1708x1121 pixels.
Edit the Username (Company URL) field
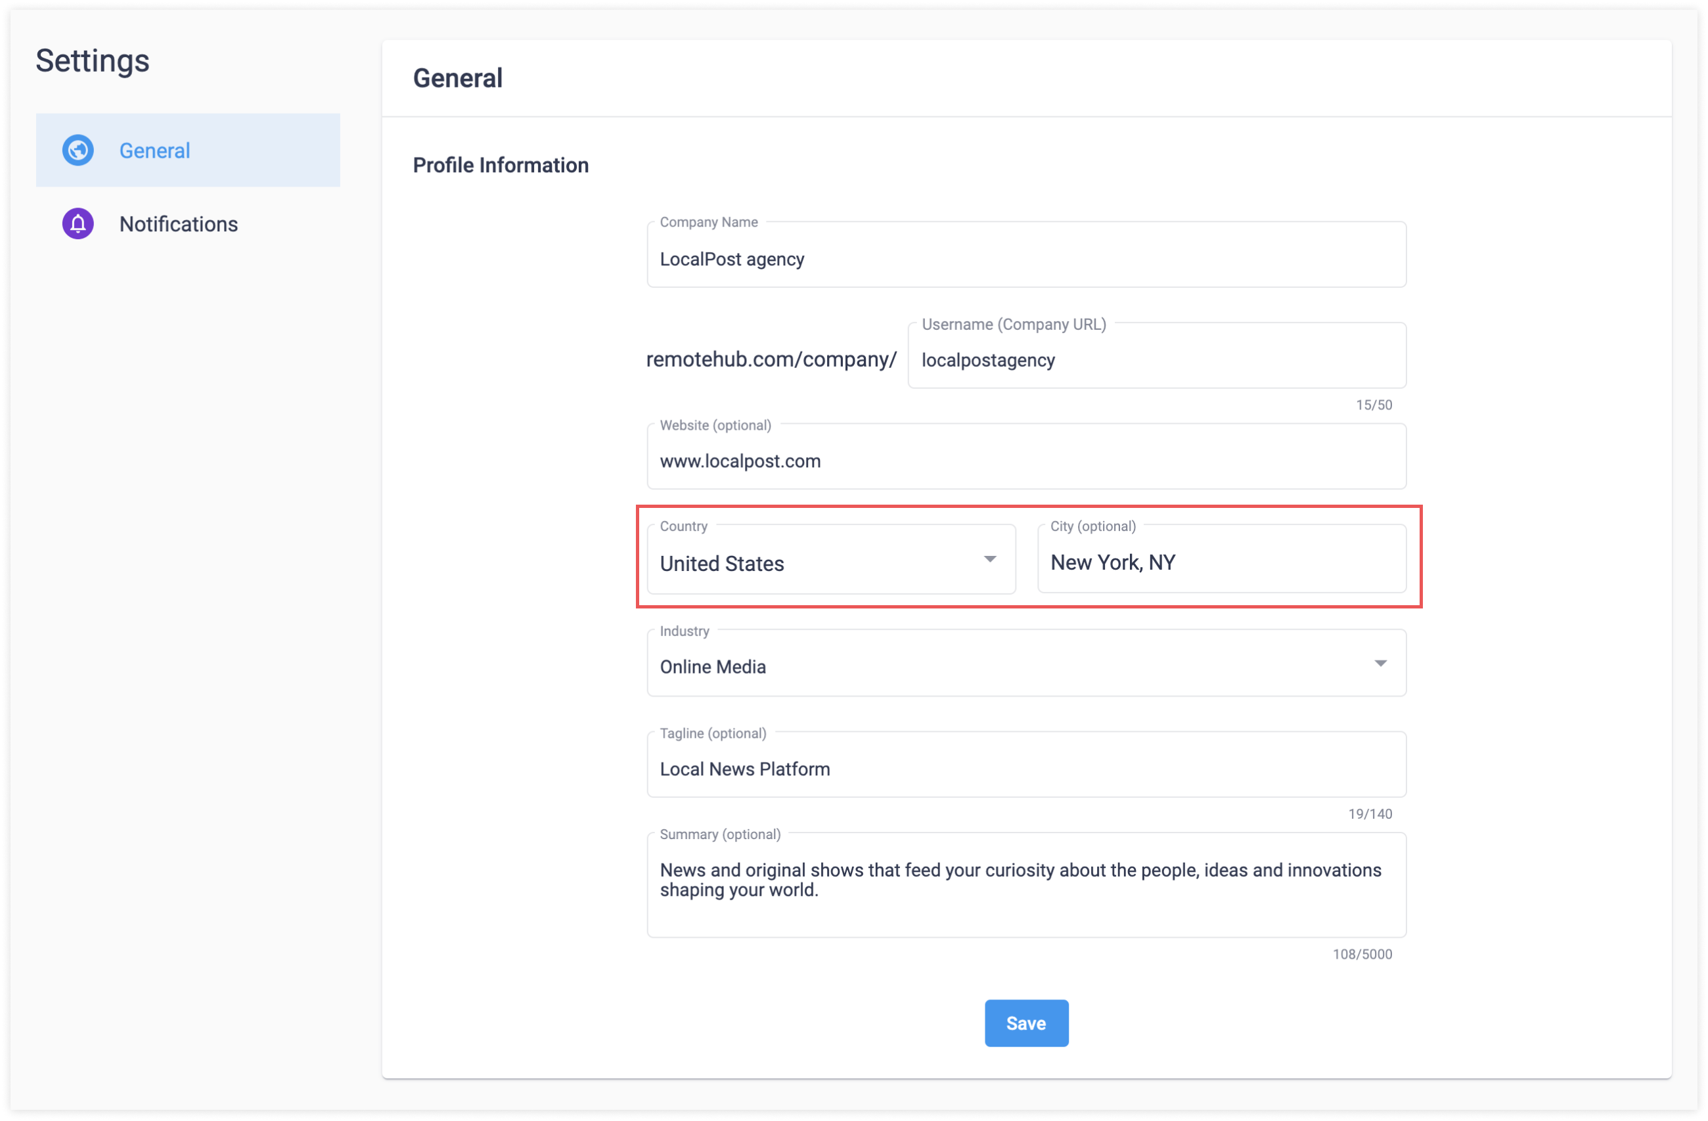click(x=1157, y=357)
